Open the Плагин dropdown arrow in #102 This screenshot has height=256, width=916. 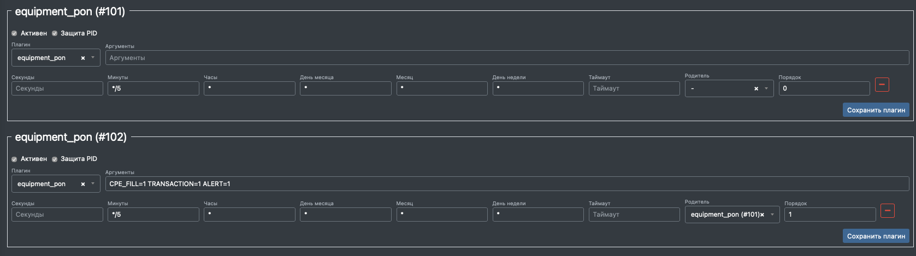[x=93, y=184]
